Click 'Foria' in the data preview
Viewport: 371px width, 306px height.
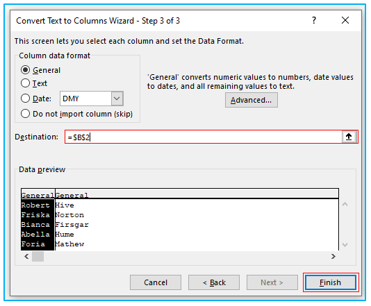point(33,244)
